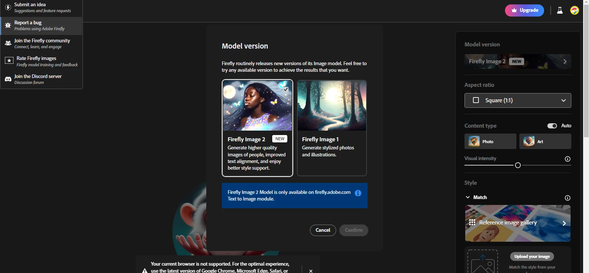Viewport: 589px width, 273px height.
Task: Select Join the Discord server item
Action: click(x=42, y=79)
